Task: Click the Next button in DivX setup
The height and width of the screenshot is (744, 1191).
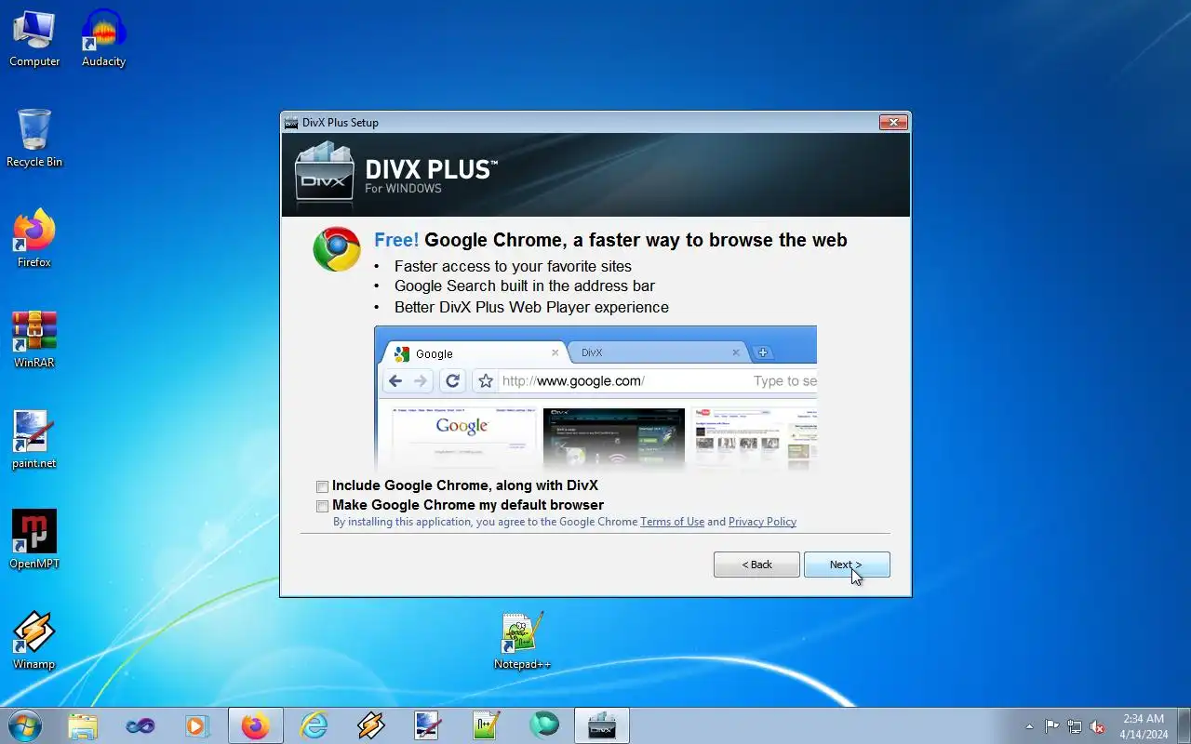Action: click(x=847, y=565)
